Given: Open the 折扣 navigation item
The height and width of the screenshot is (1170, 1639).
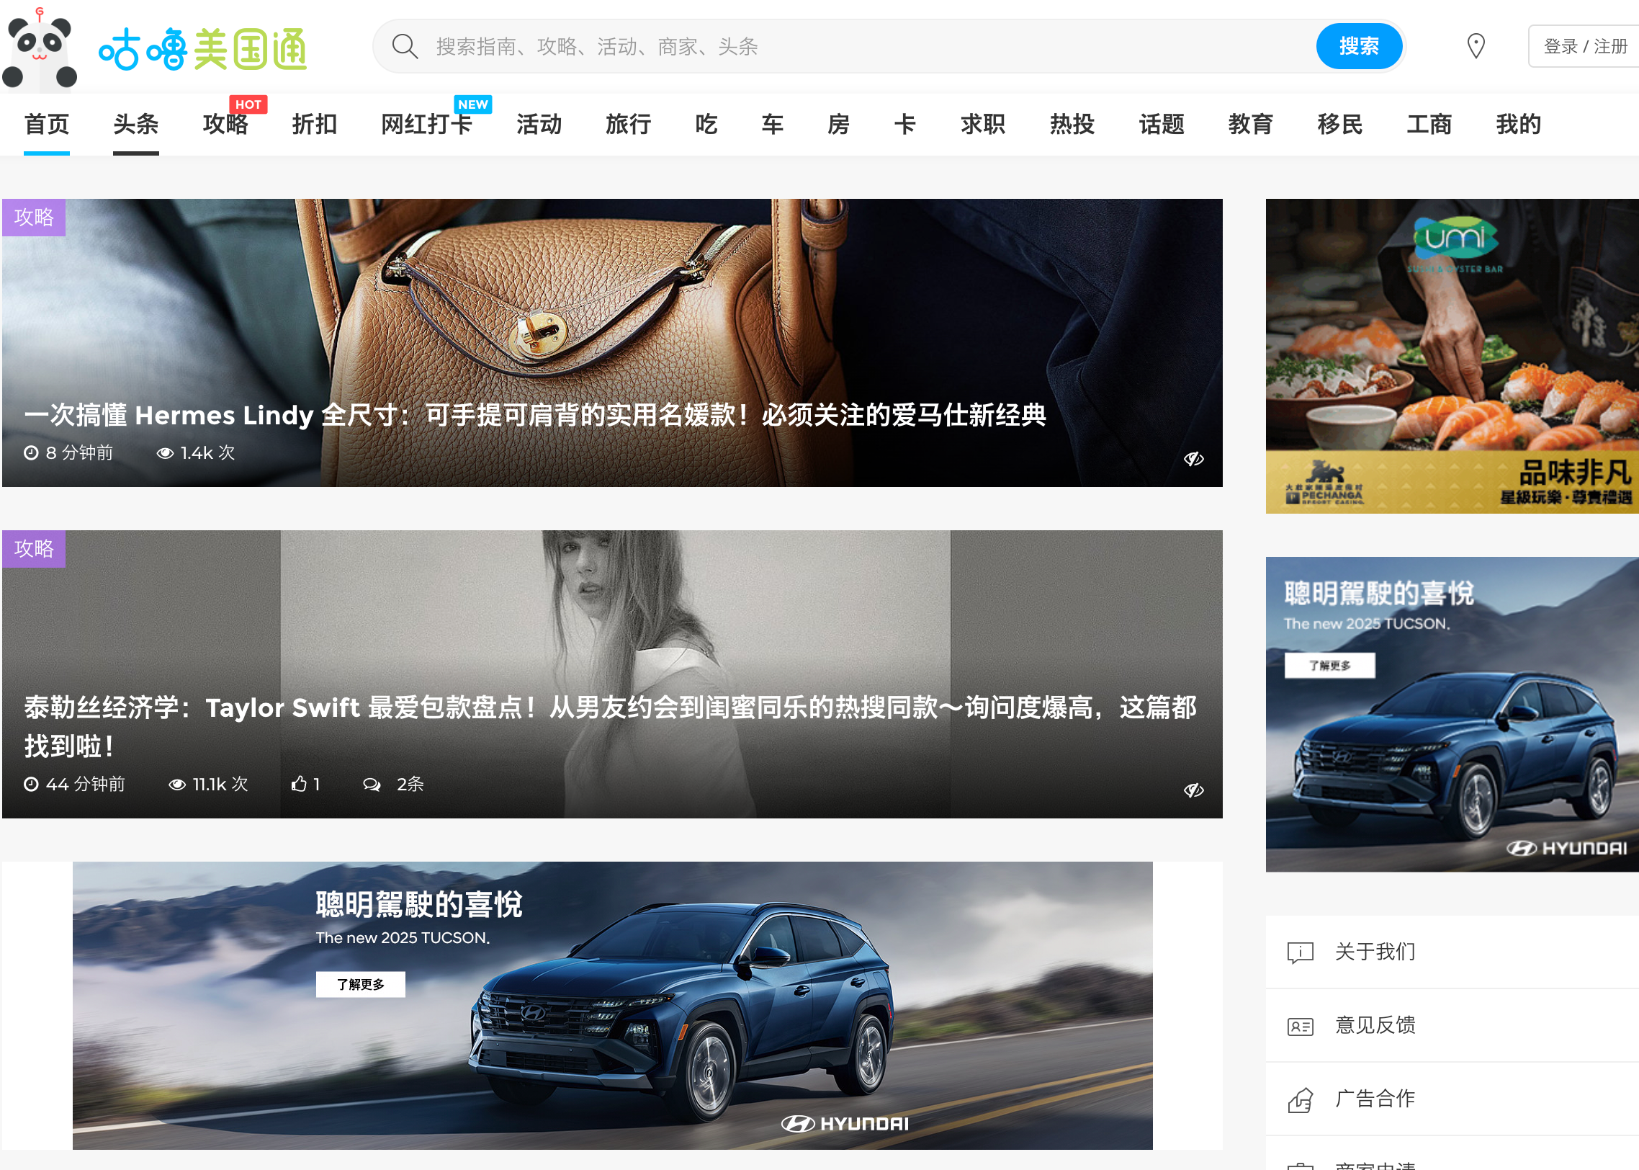Looking at the screenshot, I should [x=315, y=125].
